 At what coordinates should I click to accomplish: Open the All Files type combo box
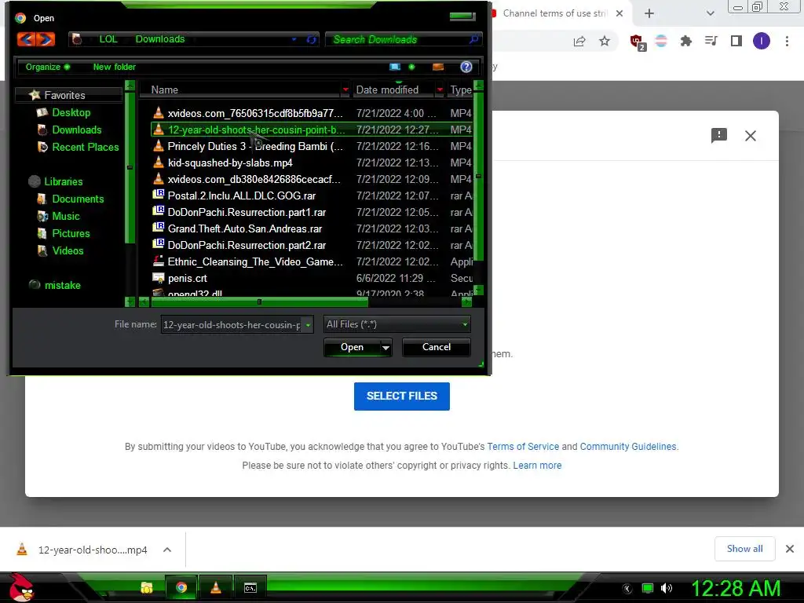[x=397, y=324]
